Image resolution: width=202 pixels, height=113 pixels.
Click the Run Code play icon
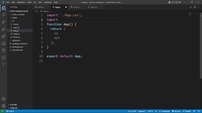[191, 7]
